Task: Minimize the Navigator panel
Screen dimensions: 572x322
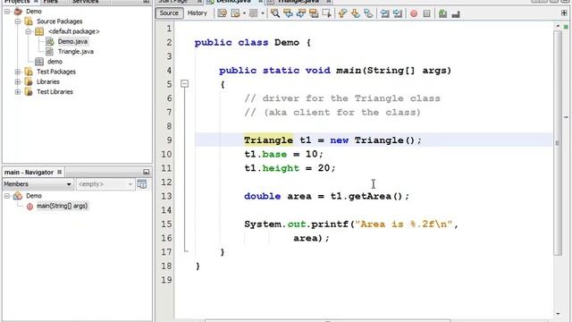Action: (147, 172)
